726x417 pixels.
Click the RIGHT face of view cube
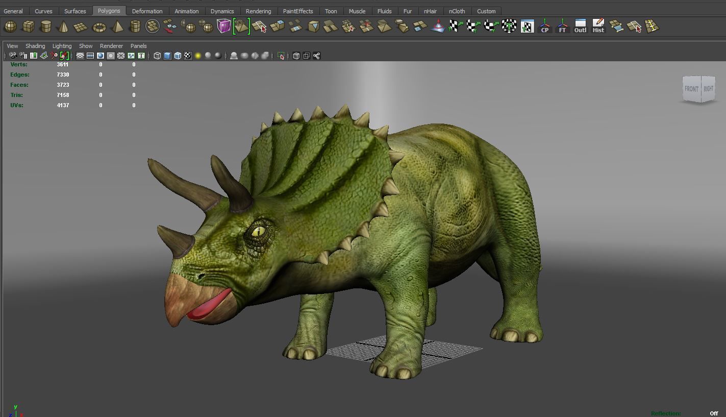pyautogui.click(x=709, y=89)
